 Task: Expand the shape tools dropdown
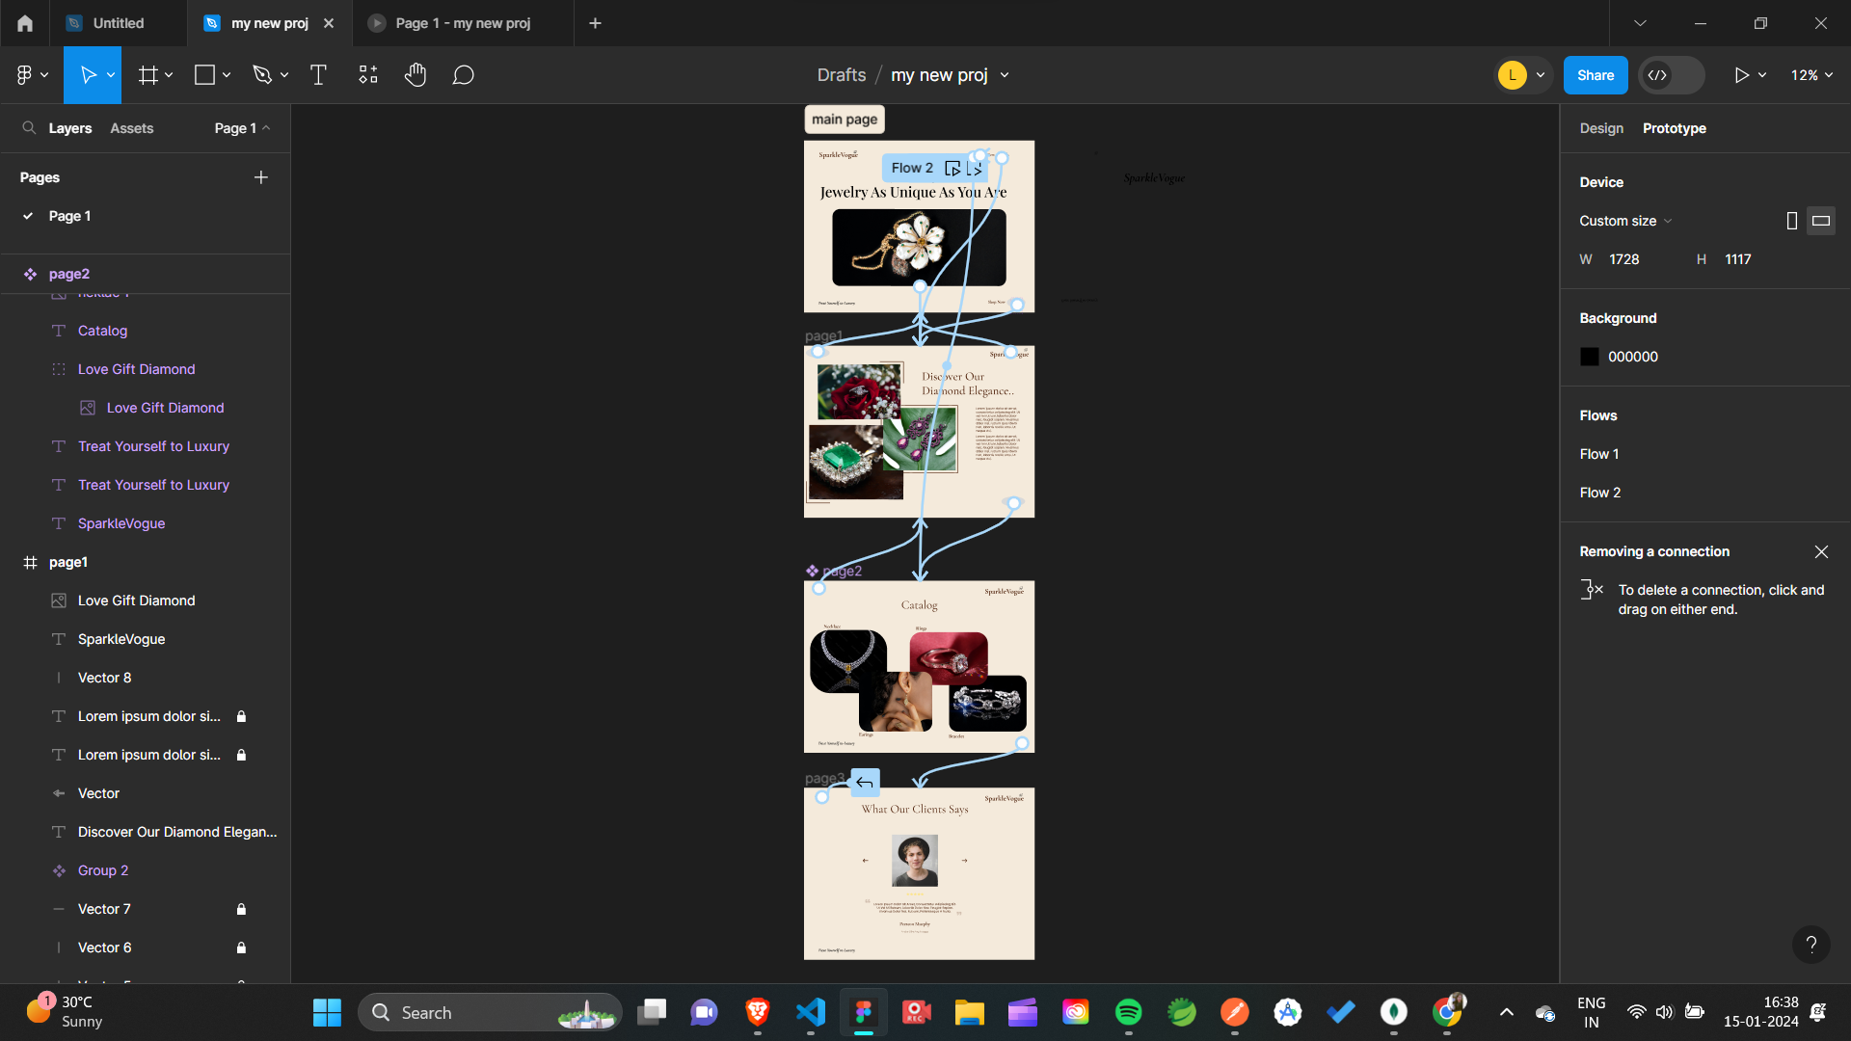click(227, 75)
